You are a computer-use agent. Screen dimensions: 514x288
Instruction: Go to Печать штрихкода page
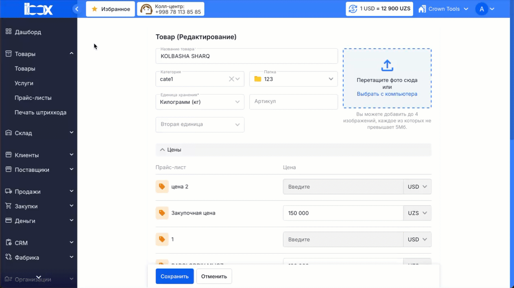[40, 112]
